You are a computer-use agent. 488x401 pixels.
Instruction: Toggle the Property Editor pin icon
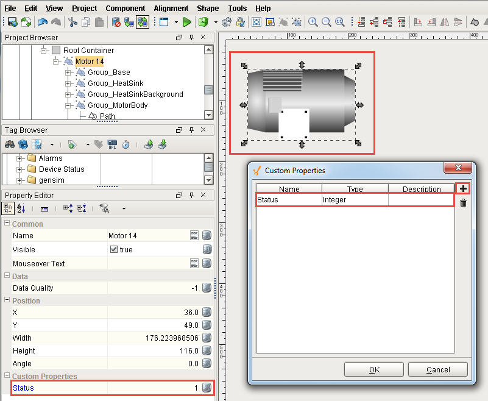pos(191,196)
